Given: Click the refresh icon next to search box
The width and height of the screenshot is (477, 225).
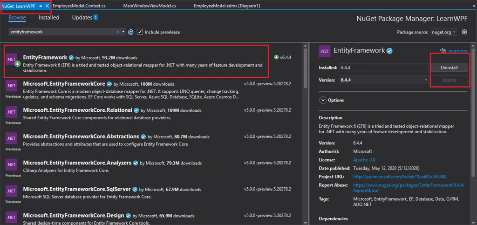Looking at the screenshot, I should (131, 32).
